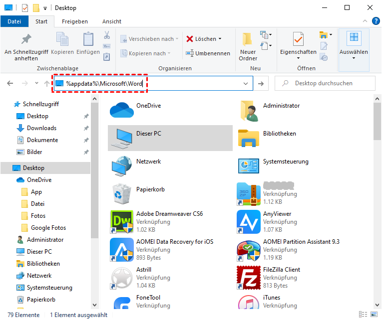This screenshot has width=382, height=321.
Task: Open Dokumente in the navigation pane
Action: coord(42,140)
